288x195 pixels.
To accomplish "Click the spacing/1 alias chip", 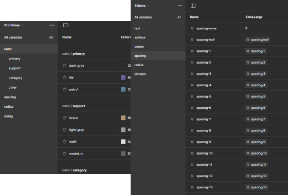I will tap(256, 51).
